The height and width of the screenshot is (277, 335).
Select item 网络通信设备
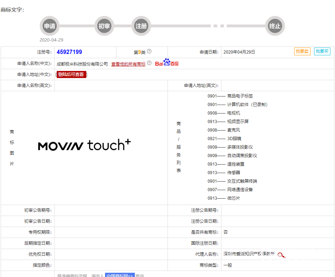pyautogui.click(x=240, y=190)
